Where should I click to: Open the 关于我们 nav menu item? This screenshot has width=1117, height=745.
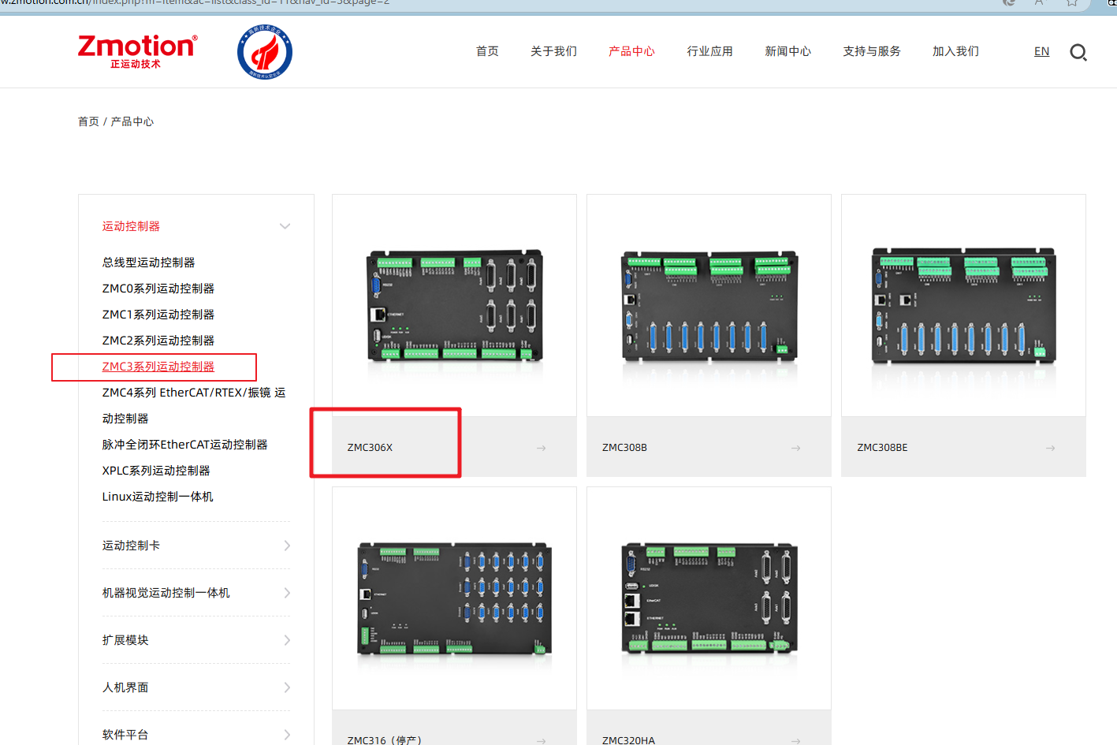(553, 51)
